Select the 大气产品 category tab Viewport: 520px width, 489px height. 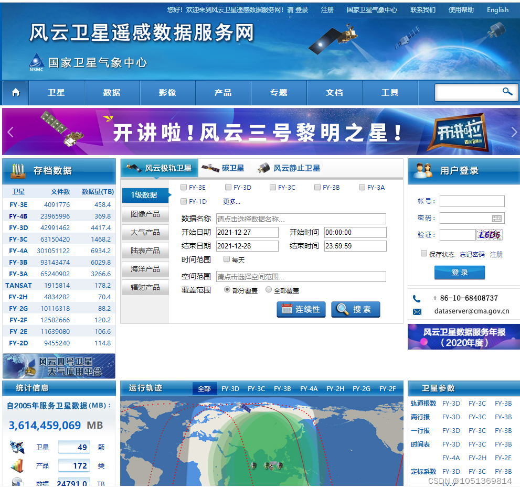click(145, 232)
